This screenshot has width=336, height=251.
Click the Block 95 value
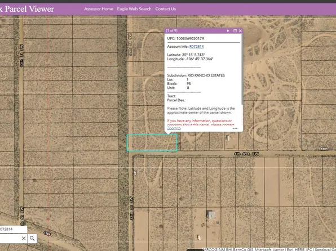point(188,84)
